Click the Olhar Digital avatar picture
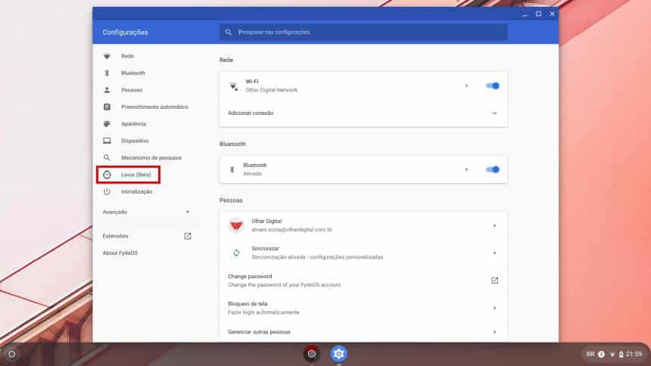The height and width of the screenshot is (366, 651). 236,225
